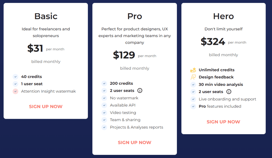Click the Pro features included text

[x=220, y=106]
